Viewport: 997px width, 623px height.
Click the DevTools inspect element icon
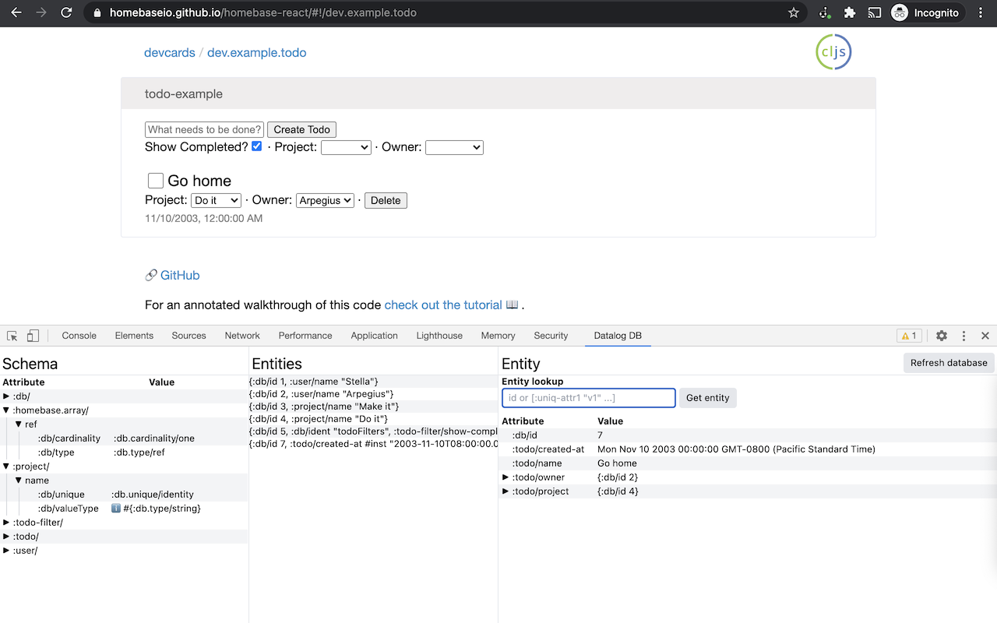coord(12,336)
